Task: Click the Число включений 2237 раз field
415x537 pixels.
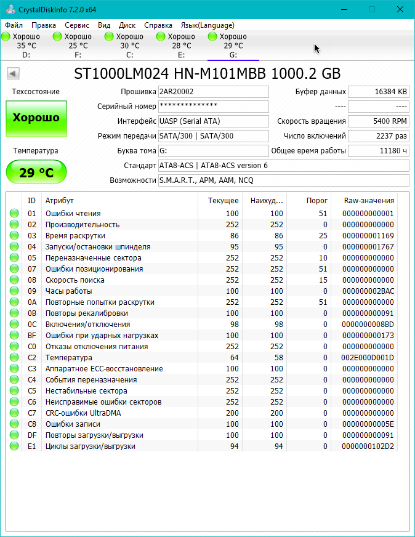Action: pos(378,136)
